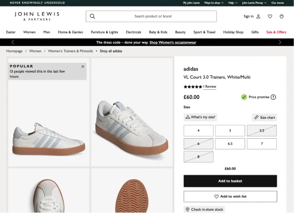
Task: Click Add to basket
Action: 230,181
